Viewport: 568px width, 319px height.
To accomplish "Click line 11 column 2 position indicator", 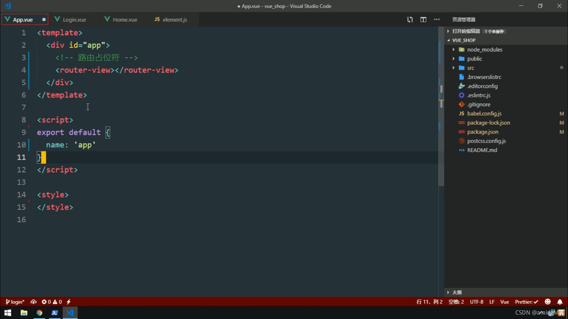I will click(429, 302).
